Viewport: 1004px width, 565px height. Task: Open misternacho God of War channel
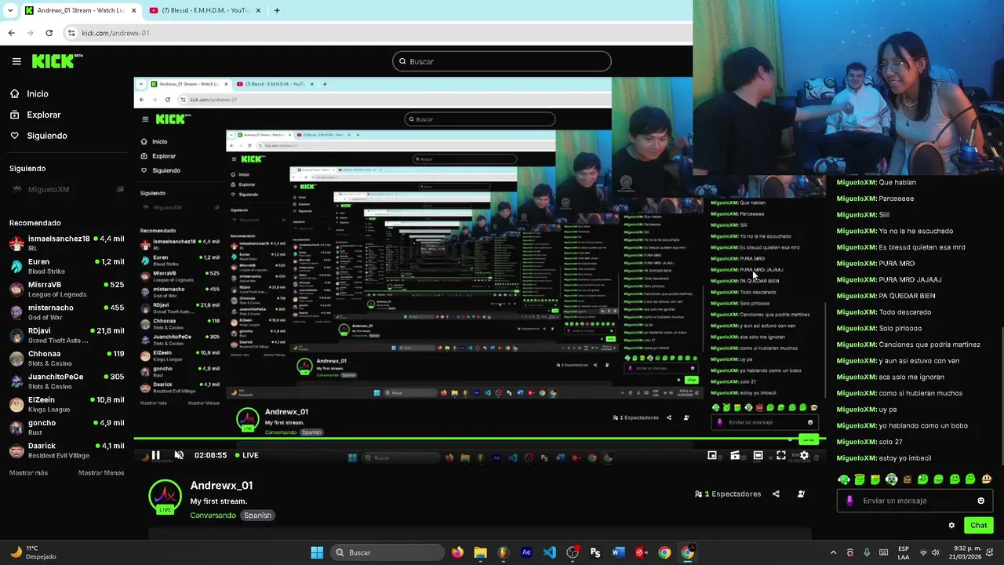click(x=67, y=312)
